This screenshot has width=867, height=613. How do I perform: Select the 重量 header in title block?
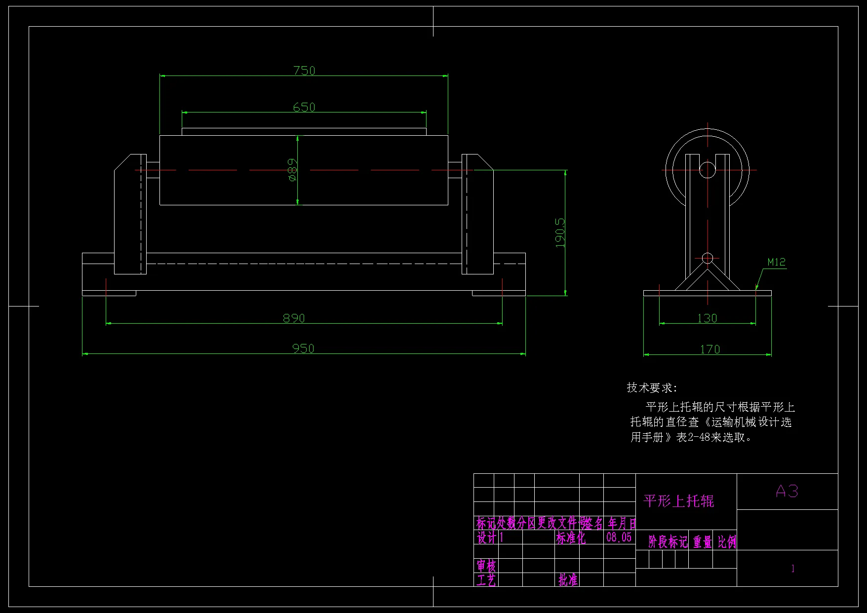[703, 542]
